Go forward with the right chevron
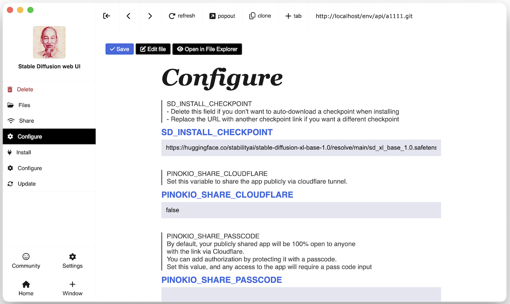This screenshot has height=304, width=510. (150, 16)
